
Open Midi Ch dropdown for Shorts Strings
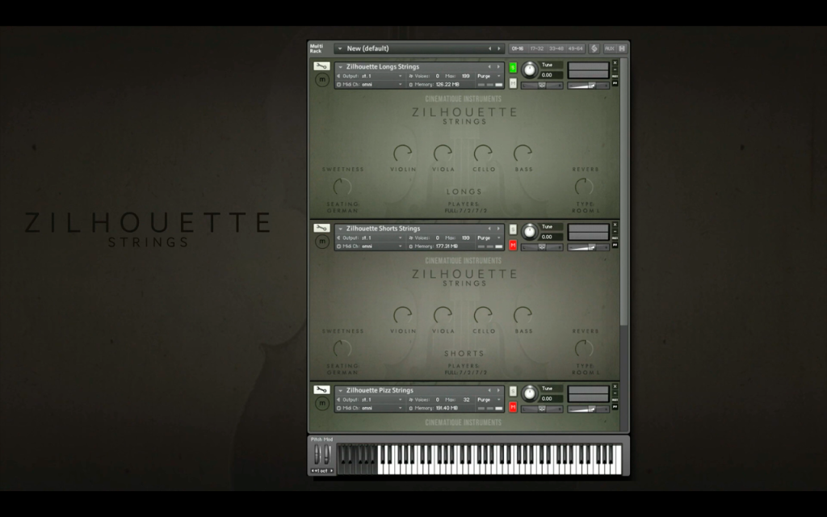370,246
